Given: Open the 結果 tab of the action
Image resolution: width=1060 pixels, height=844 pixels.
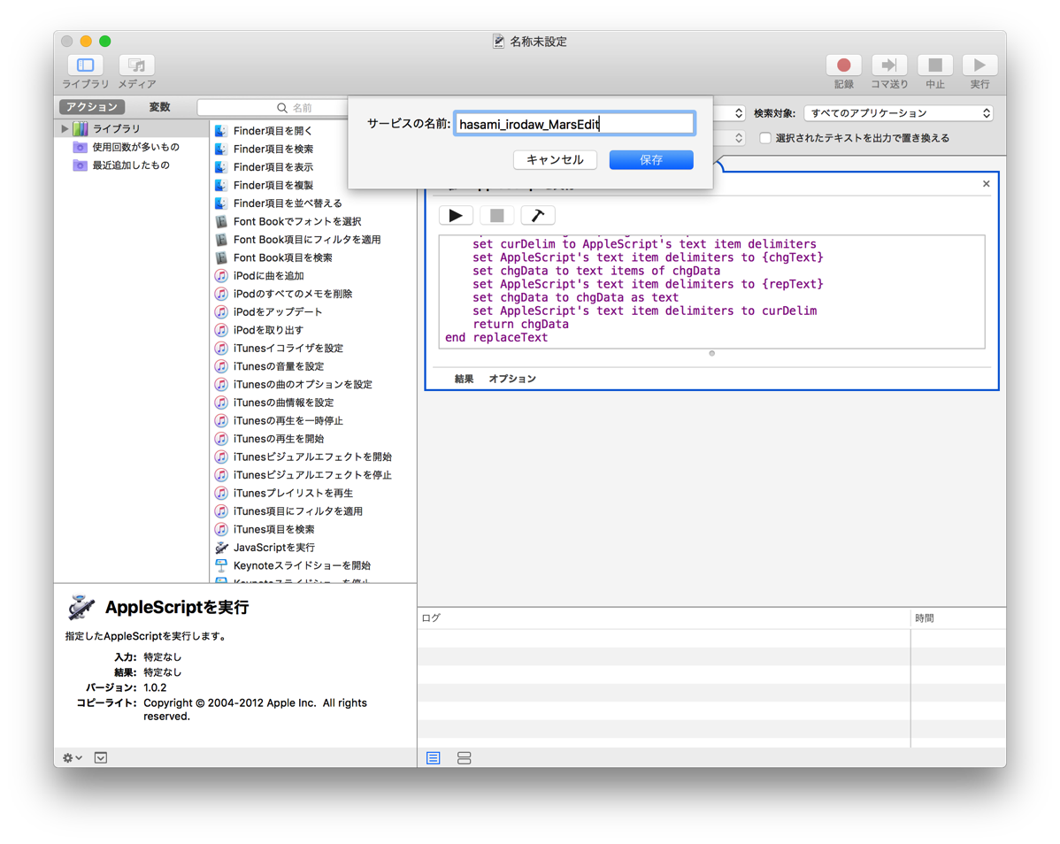Looking at the screenshot, I should click(x=464, y=379).
